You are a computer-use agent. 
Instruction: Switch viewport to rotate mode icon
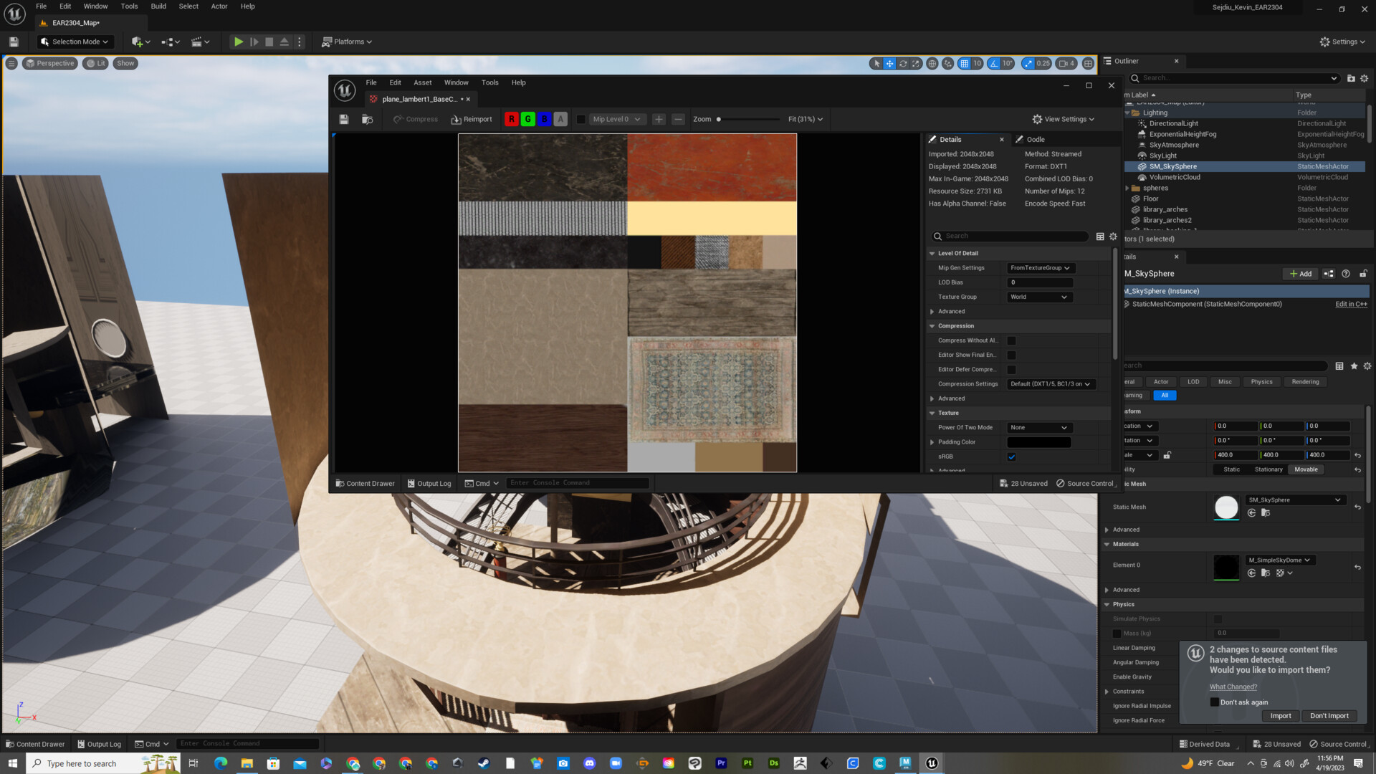coord(902,63)
